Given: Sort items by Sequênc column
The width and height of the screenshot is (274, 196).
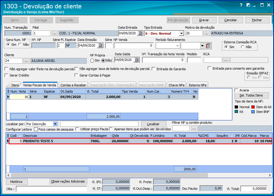Looking at the screenshot, I should pos(225,136).
